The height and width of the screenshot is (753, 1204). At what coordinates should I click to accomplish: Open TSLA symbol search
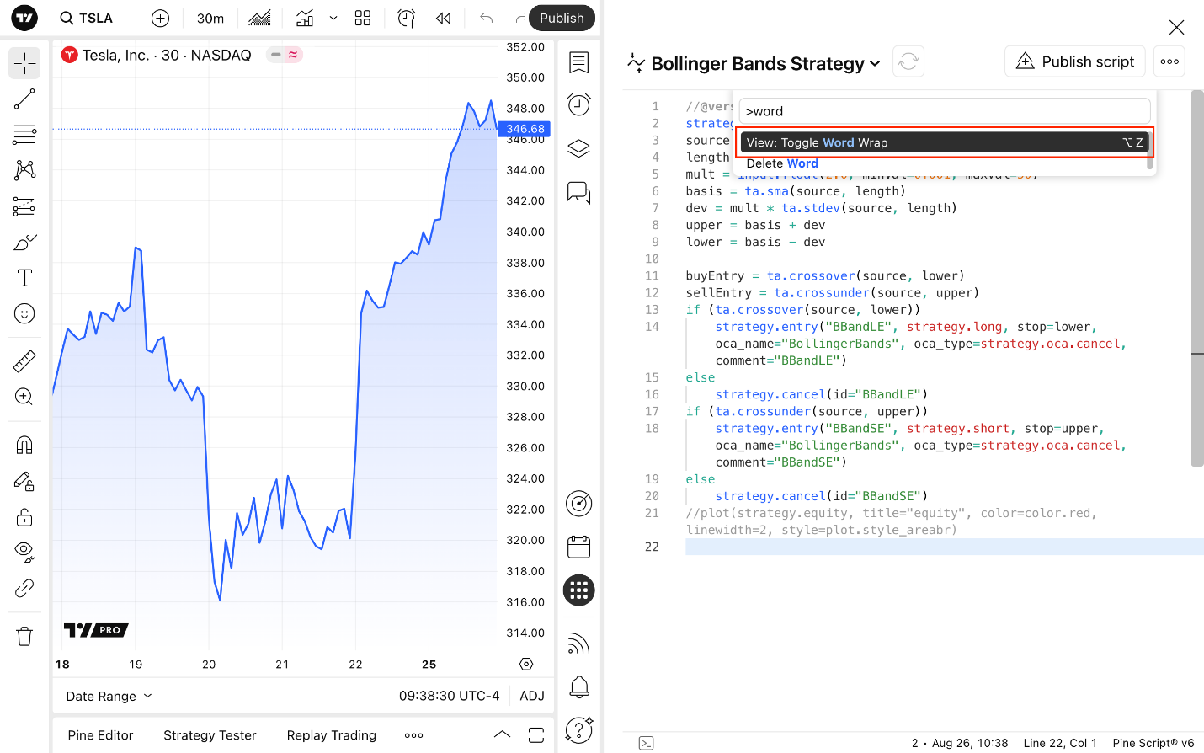click(87, 18)
